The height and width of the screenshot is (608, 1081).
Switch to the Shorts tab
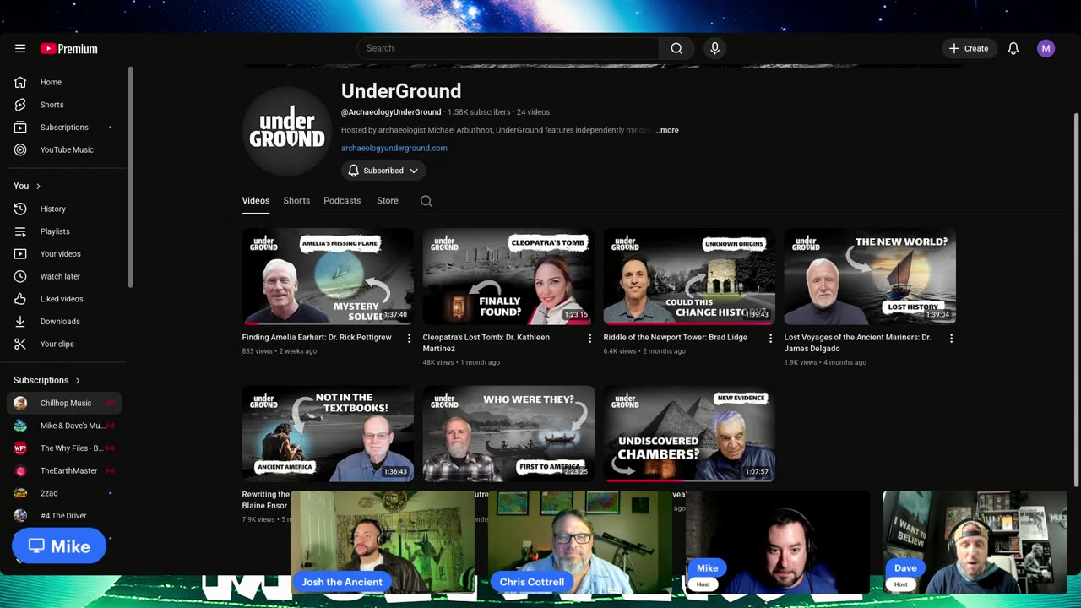(296, 201)
